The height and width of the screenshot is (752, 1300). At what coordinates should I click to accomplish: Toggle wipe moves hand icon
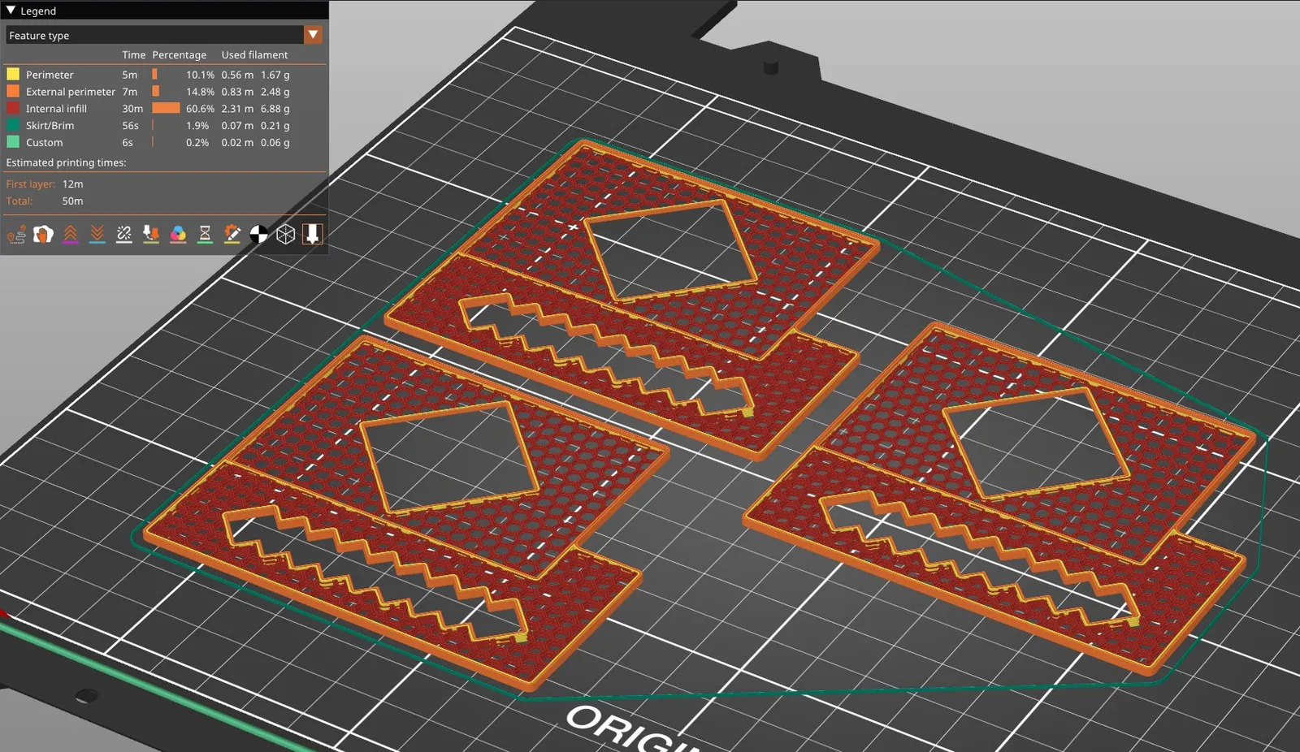[43, 235]
